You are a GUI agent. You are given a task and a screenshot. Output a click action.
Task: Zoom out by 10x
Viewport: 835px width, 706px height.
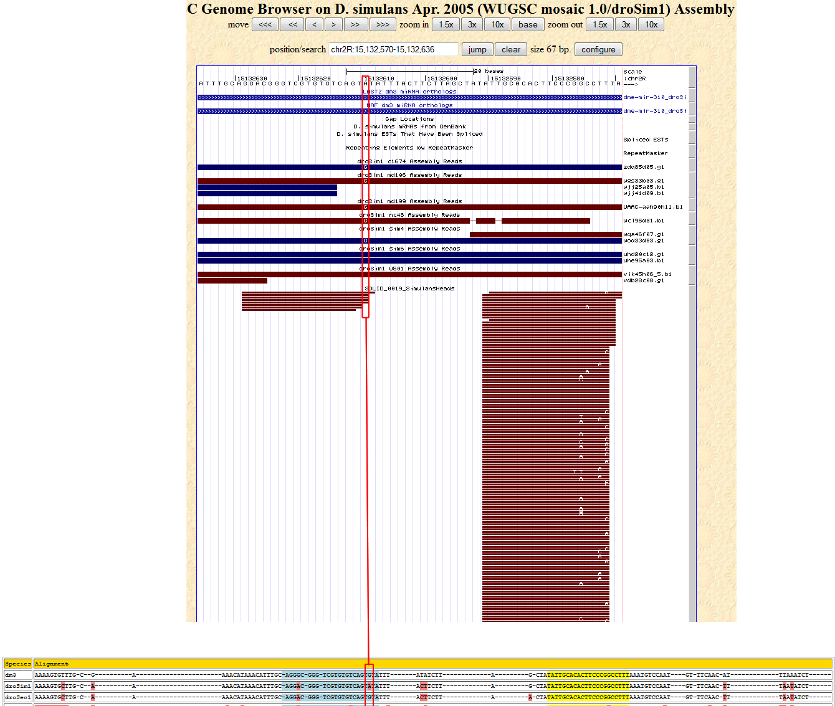click(x=651, y=25)
